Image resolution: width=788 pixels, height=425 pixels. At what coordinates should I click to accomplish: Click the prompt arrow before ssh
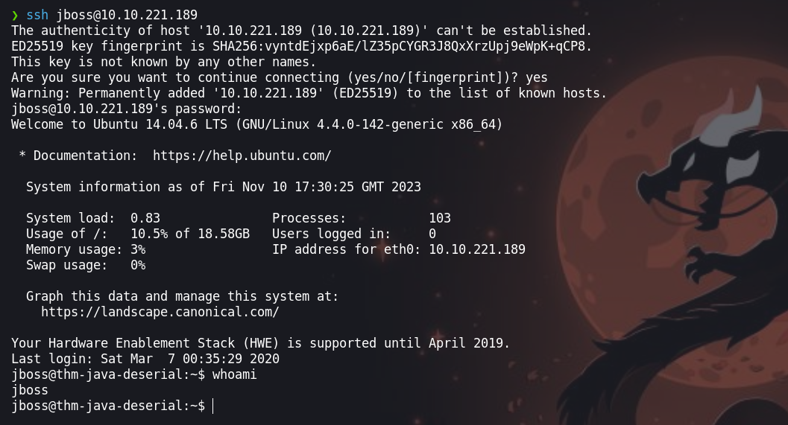point(15,15)
